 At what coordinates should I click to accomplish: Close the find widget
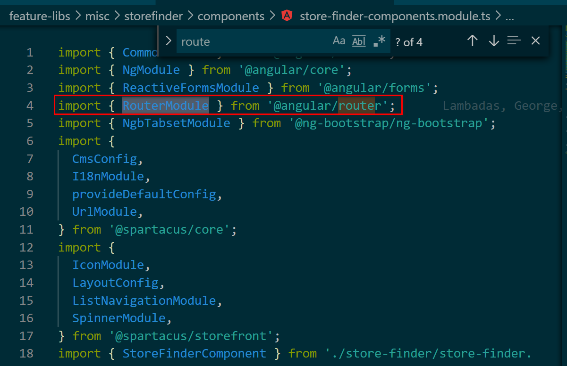535,41
